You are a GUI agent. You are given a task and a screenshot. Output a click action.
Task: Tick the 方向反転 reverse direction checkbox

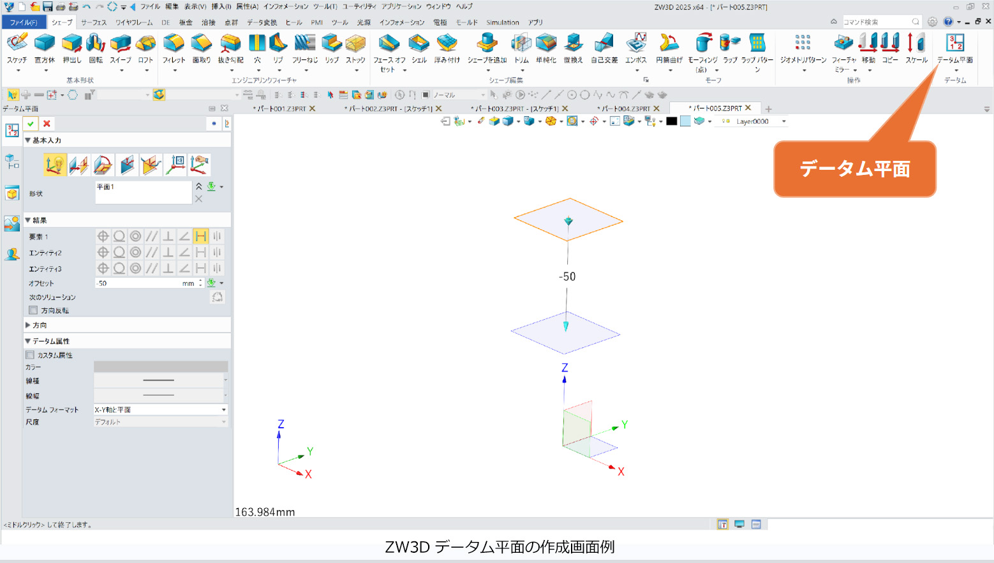point(33,310)
